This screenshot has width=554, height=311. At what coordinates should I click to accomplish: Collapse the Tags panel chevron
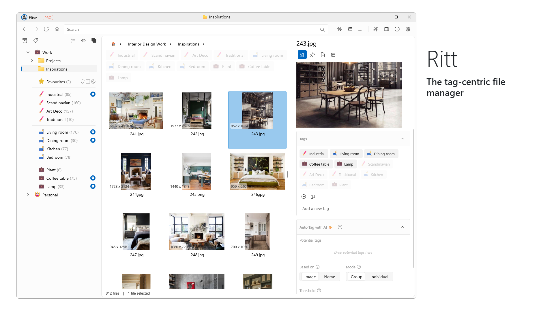click(x=403, y=139)
